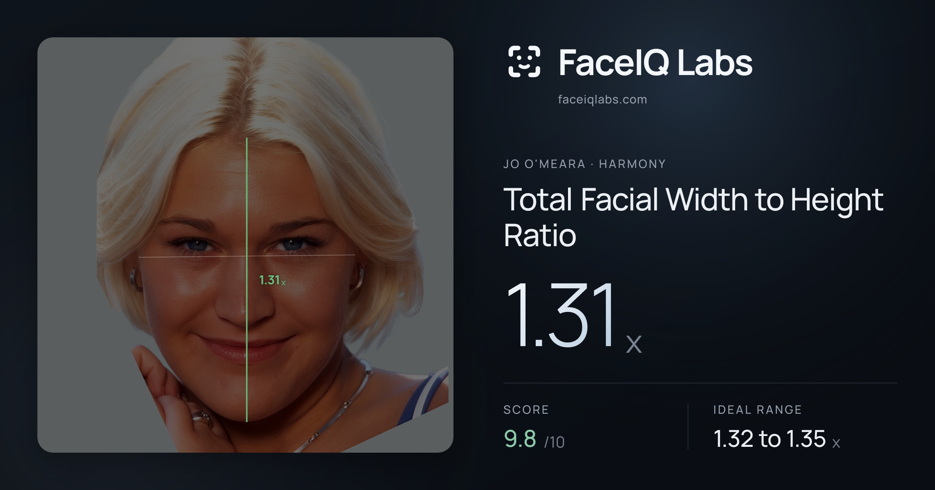Click the FaceIQ Labs face-scan logo icon
Image resolution: width=935 pixels, height=490 pixels.
click(x=524, y=61)
